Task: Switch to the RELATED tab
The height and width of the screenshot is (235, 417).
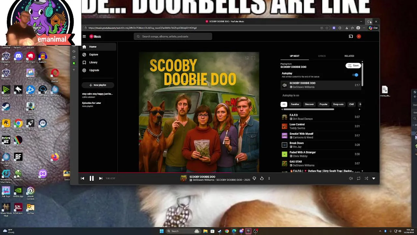Action: (x=349, y=56)
